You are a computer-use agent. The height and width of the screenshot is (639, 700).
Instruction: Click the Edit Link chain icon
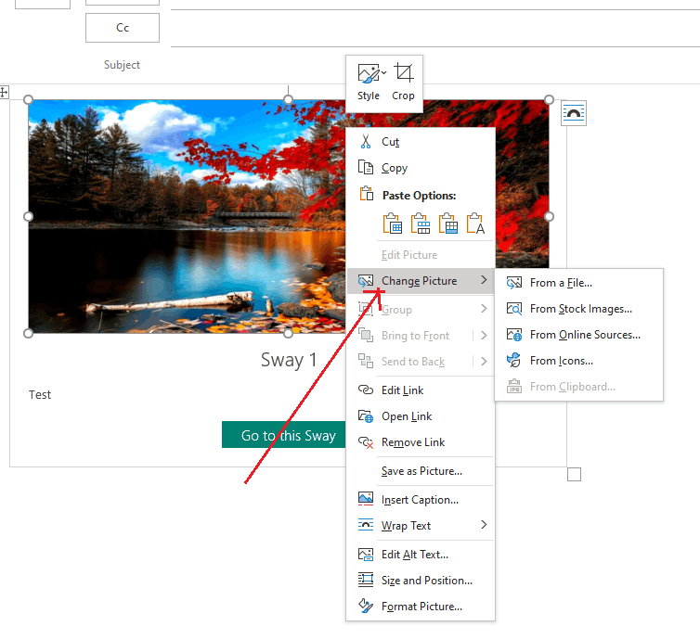(x=366, y=390)
